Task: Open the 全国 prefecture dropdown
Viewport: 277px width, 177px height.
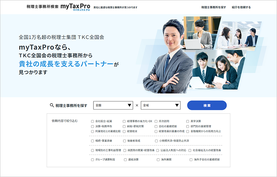Action: coord(113,105)
